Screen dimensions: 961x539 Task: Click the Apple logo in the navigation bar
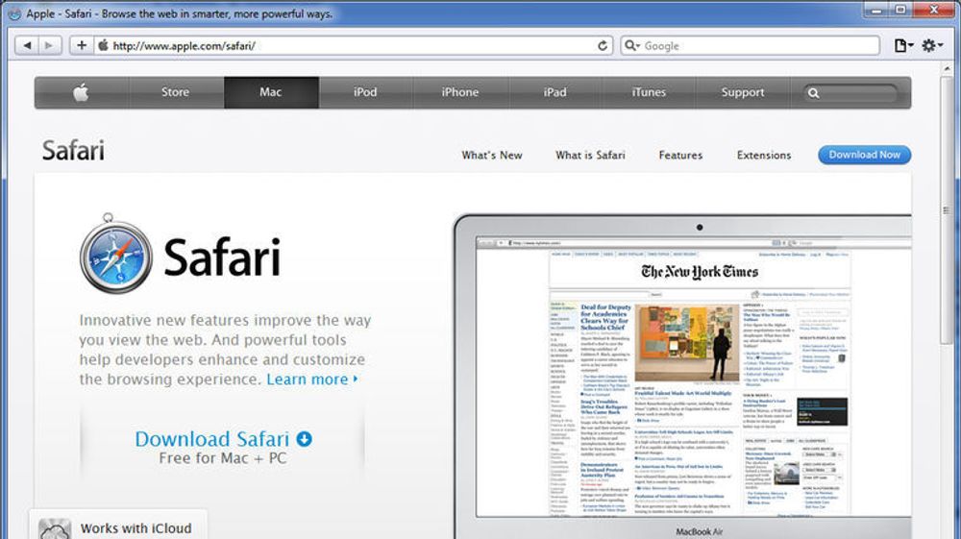(82, 92)
